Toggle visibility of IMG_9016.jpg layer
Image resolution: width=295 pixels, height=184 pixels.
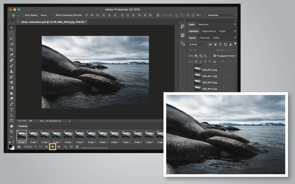point(190,70)
